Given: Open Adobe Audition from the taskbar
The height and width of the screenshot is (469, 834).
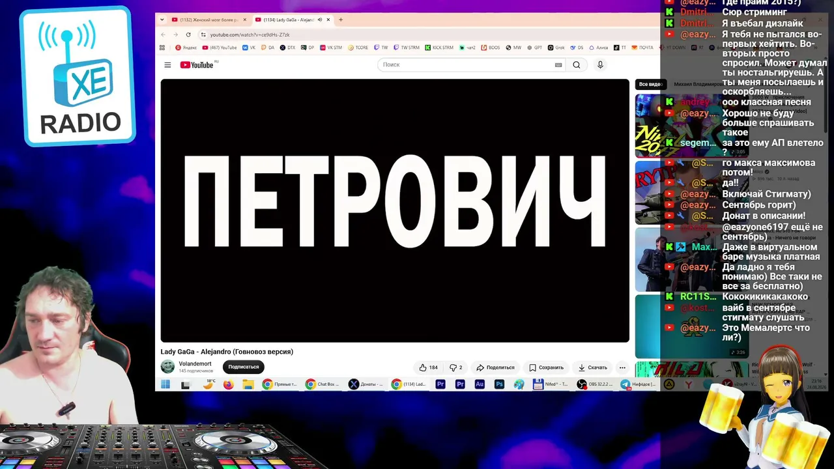Looking at the screenshot, I should [480, 384].
